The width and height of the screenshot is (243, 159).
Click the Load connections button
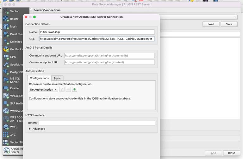click(x=211, y=24)
